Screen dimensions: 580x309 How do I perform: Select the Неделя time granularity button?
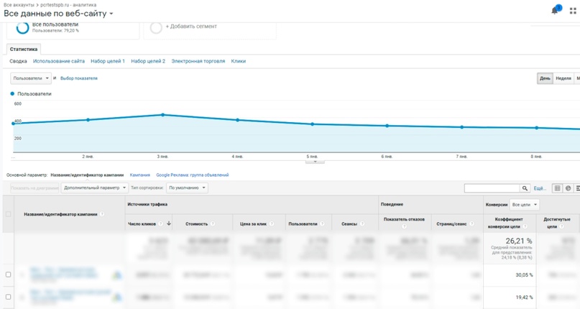click(x=563, y=78)
